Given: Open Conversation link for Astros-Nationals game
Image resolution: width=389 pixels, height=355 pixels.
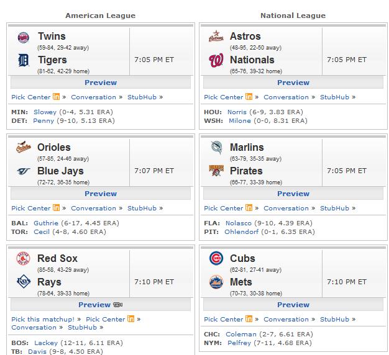Looking at the screenshot, I should (286, 97).
